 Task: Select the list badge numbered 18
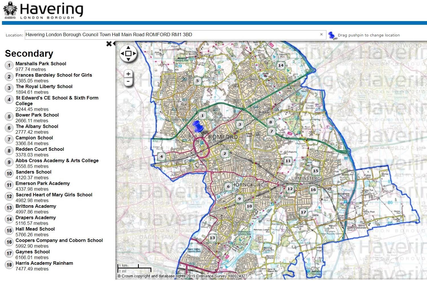pos(9,265)
